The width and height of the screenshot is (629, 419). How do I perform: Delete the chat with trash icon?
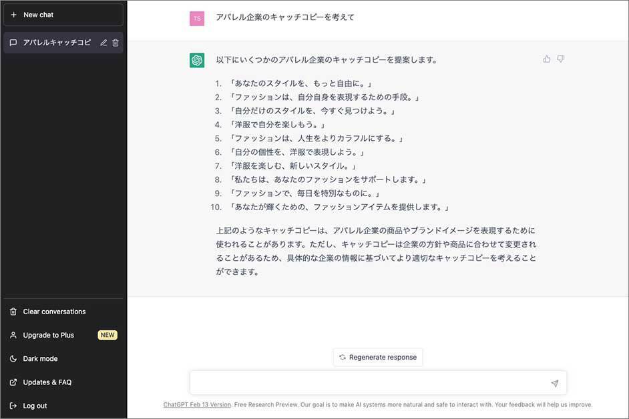pyautogui.click(x=116, y=43)
